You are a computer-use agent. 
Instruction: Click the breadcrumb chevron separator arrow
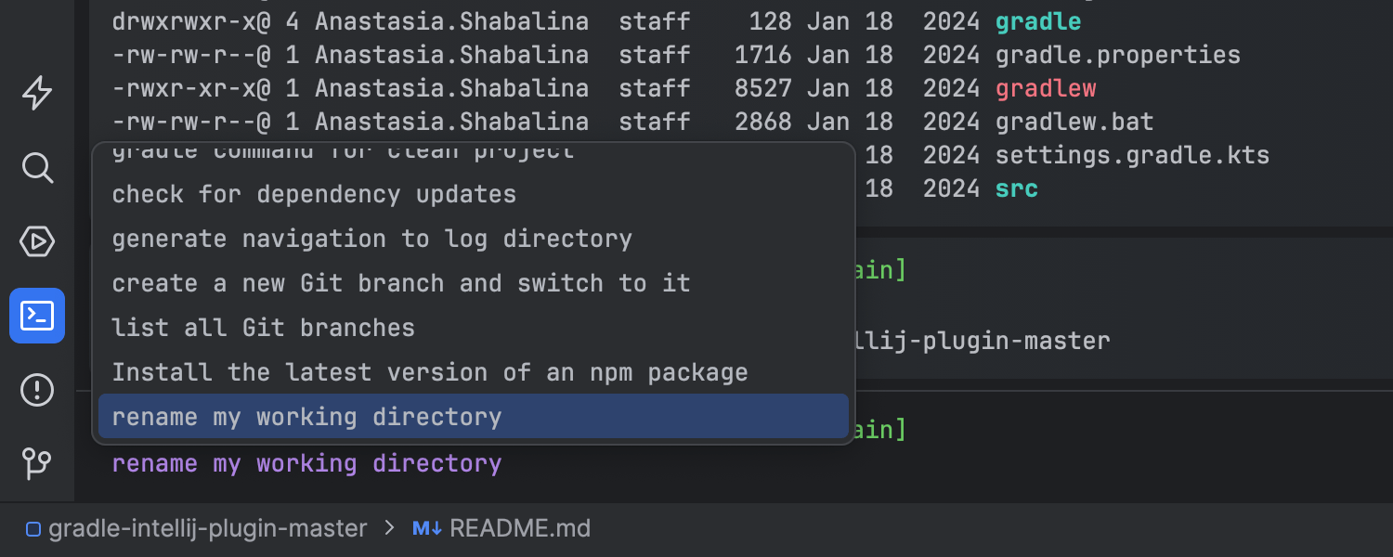pyautogui.click(x=389, y=529)
